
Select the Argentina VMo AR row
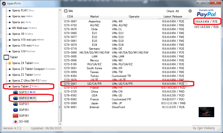coord(125,21)
